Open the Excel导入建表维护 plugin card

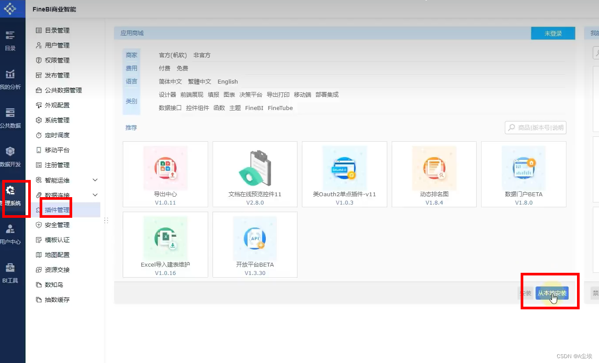tap(165, 245)
